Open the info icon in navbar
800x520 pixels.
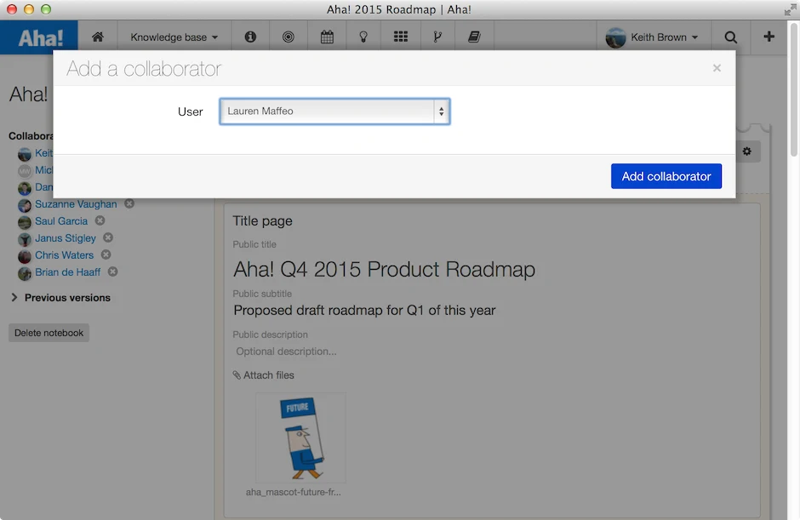250,37
